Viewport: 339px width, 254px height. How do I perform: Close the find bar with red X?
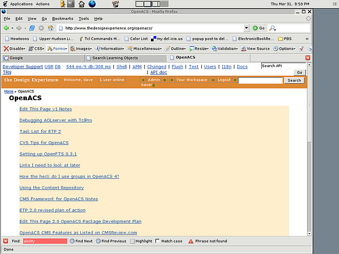[5, 241]
